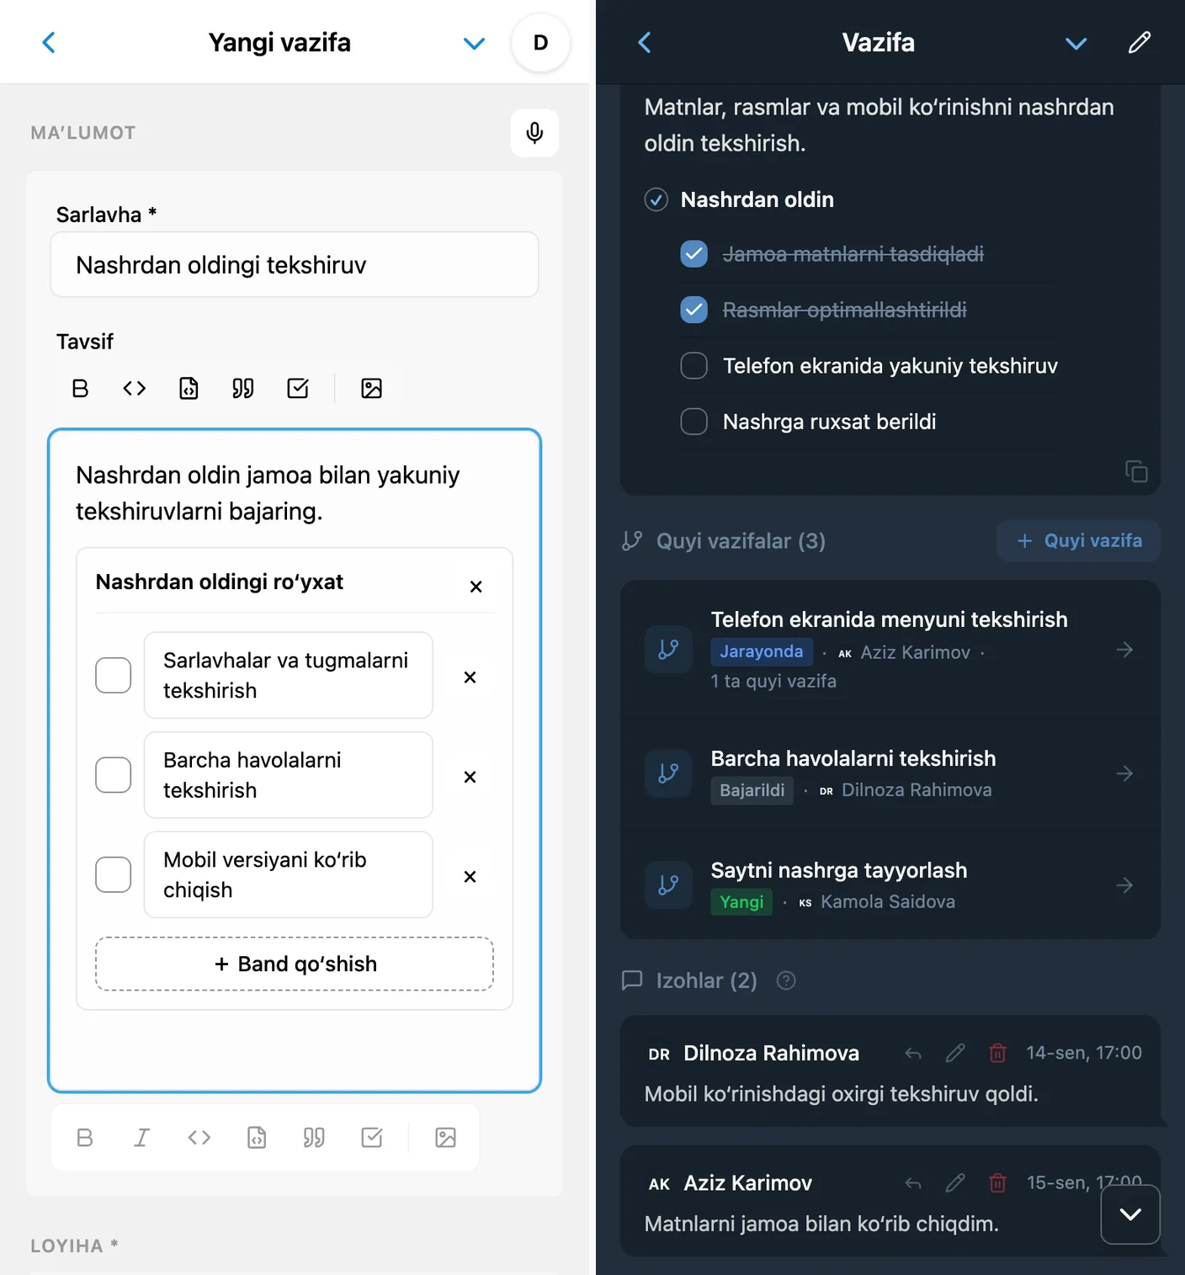Click the Band qo'shish button
The width and height of the screenshot is (1185, 1275).
(295, 964)
